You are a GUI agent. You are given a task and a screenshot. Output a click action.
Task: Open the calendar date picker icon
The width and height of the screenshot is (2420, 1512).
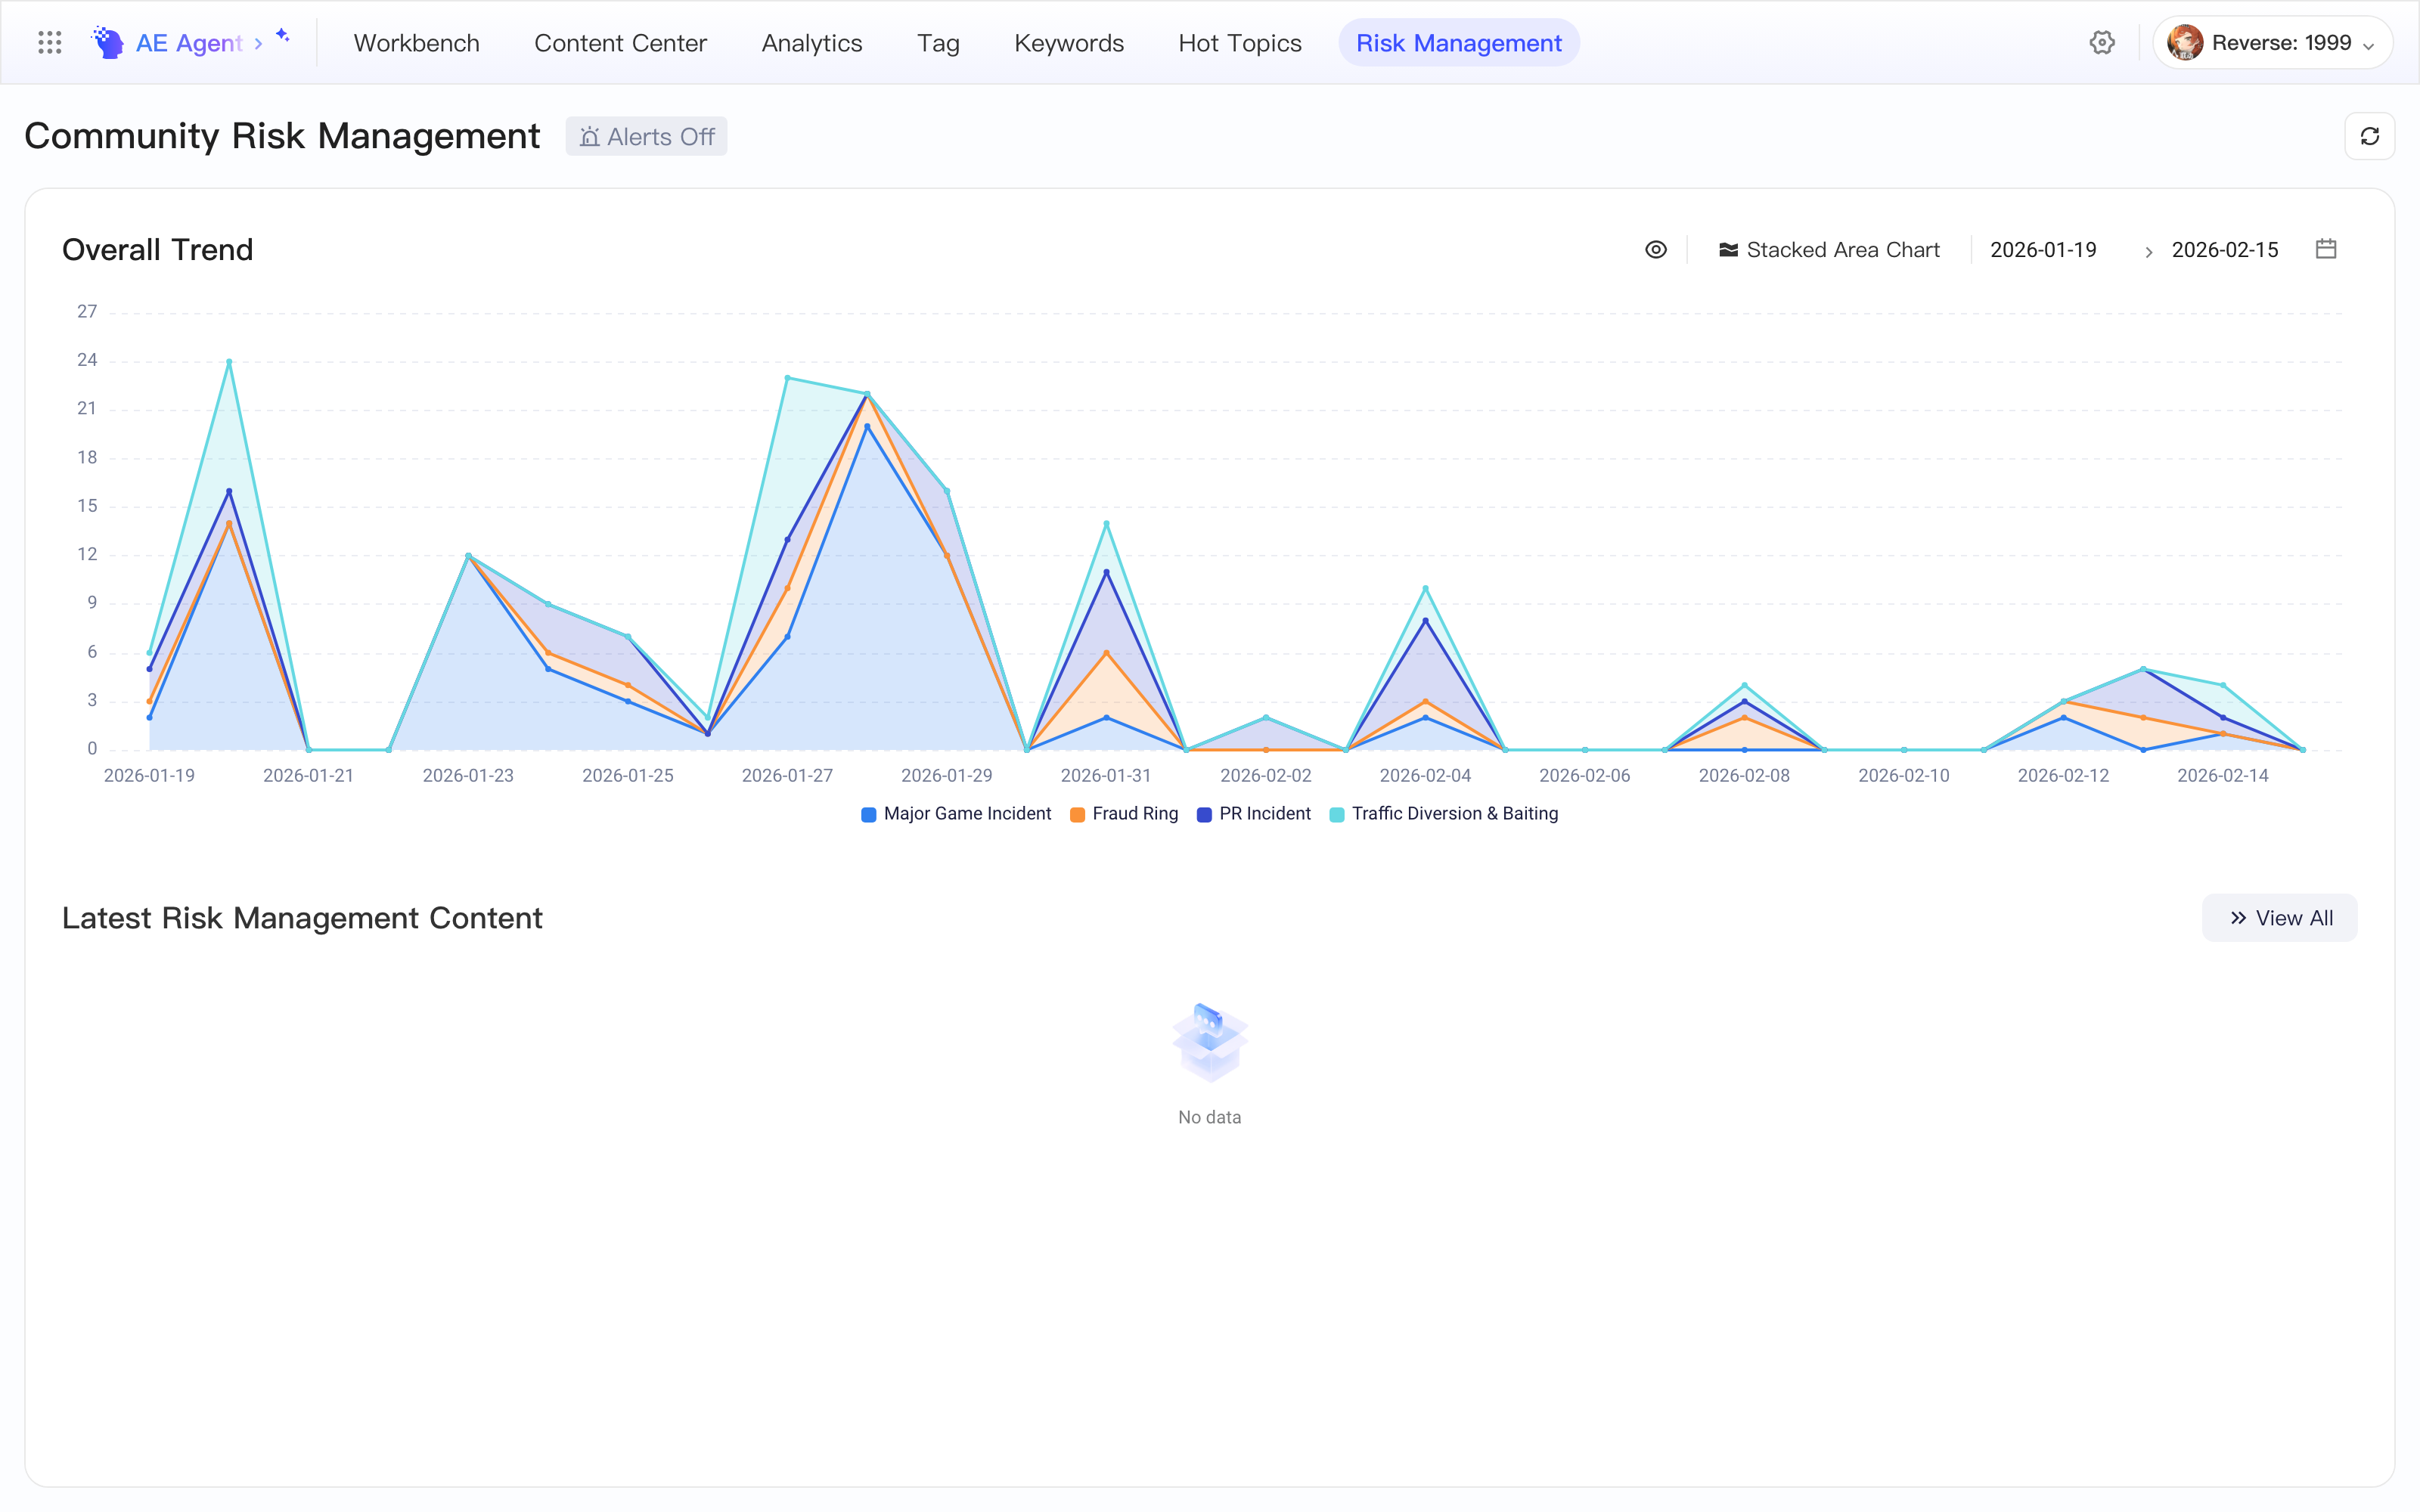(2326, 249)
